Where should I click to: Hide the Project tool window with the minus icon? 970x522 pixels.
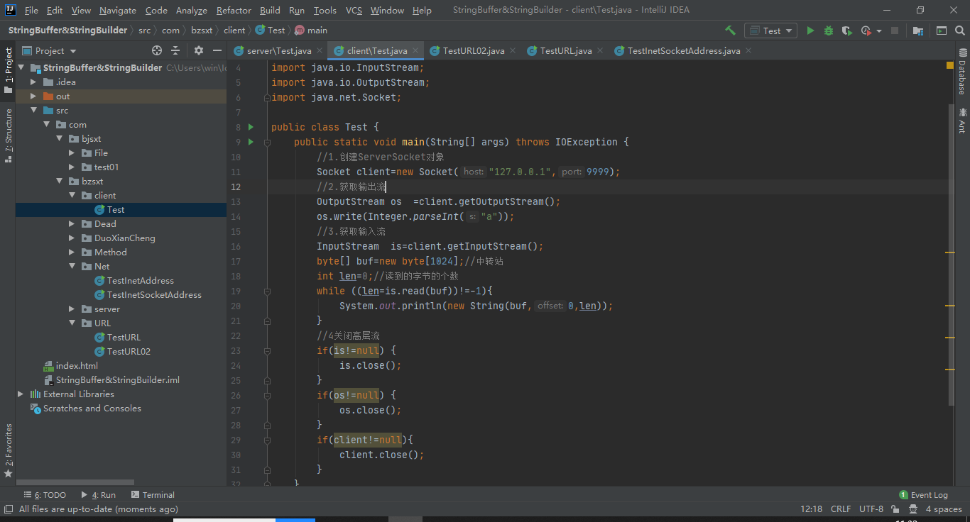click(217, 50)
